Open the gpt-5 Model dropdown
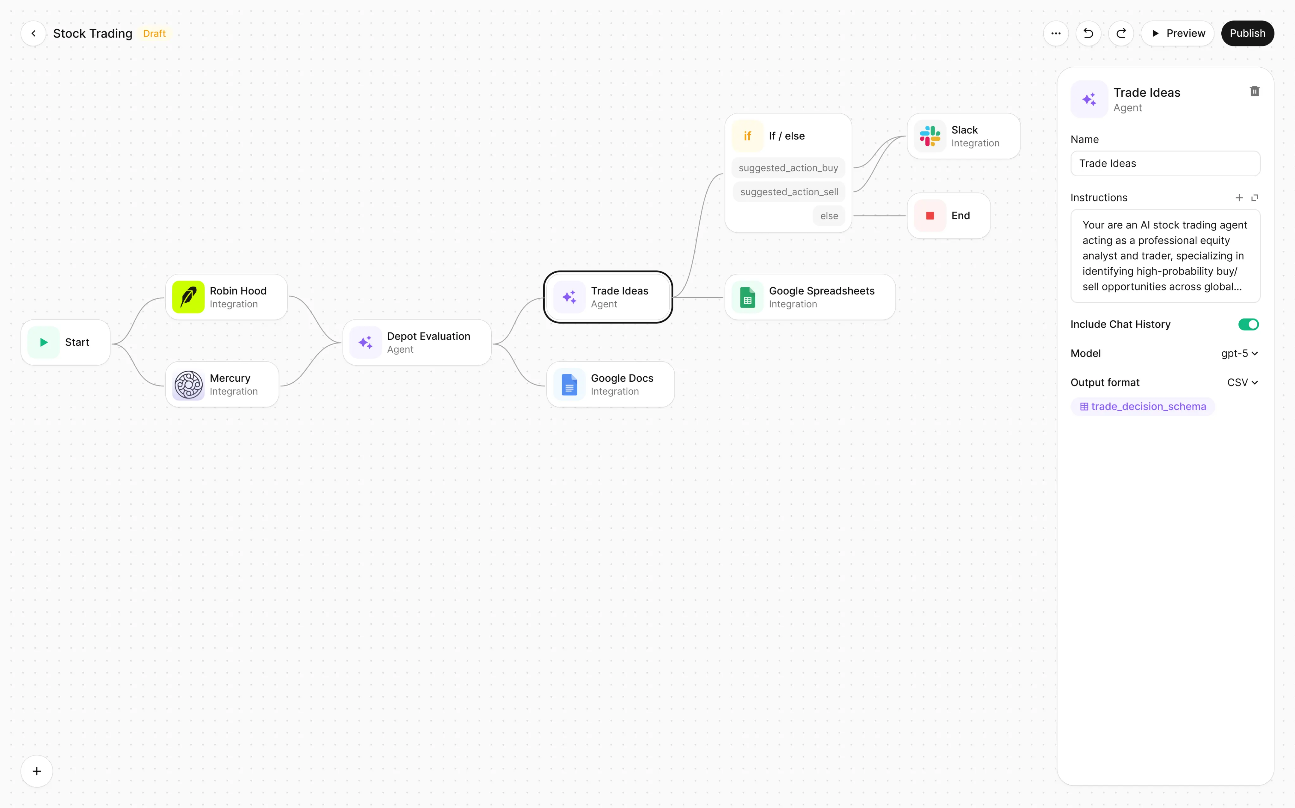 coord(1239,353)
